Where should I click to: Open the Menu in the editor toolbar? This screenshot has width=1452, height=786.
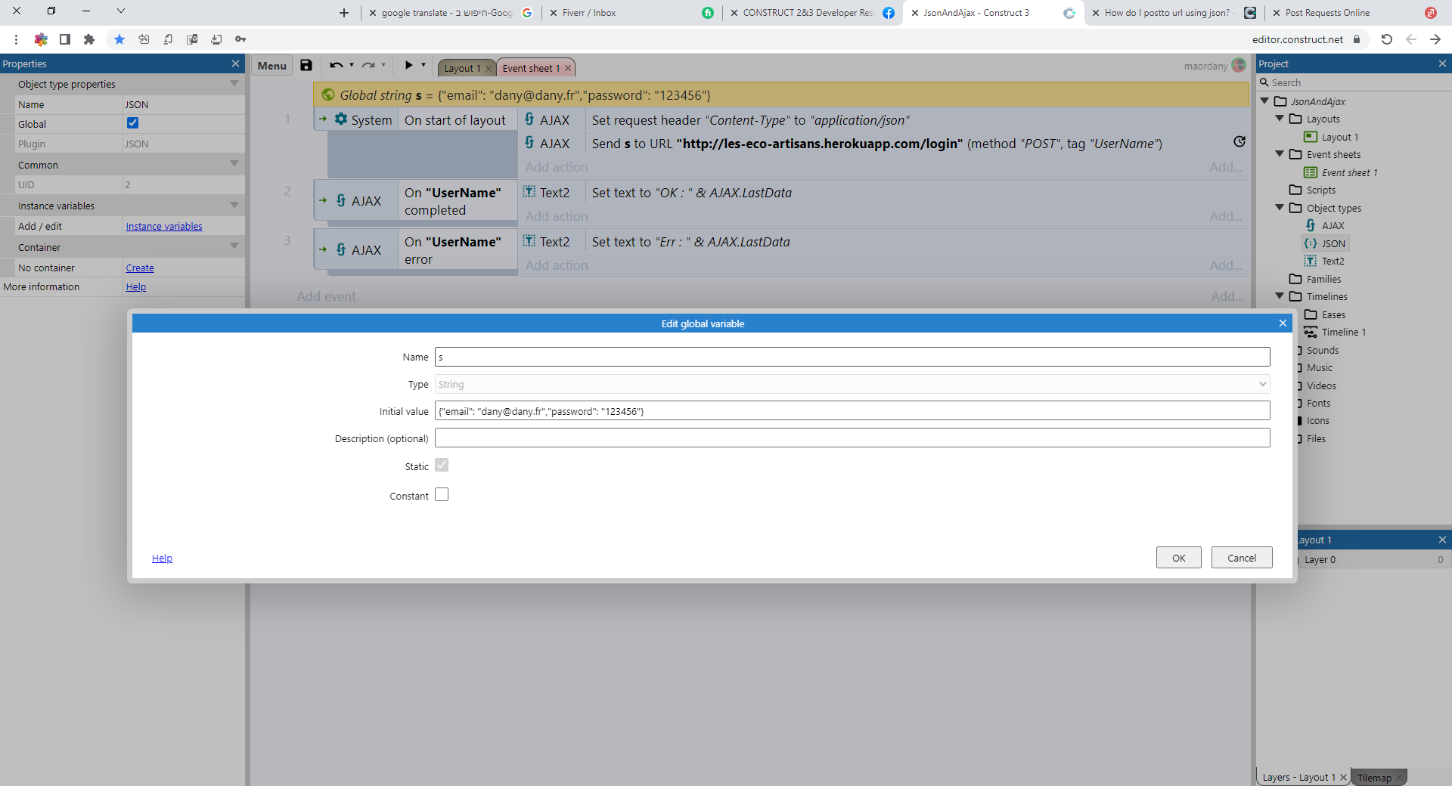coord(271,65)
